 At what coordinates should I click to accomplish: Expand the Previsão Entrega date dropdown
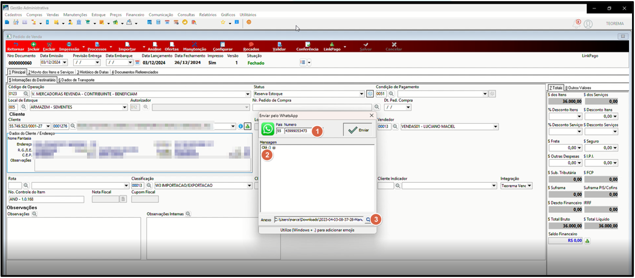tap(97, 63)
